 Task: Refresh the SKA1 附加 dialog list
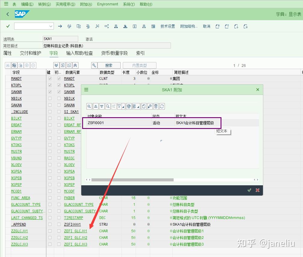pyautogui.click(x=162, y=106)
